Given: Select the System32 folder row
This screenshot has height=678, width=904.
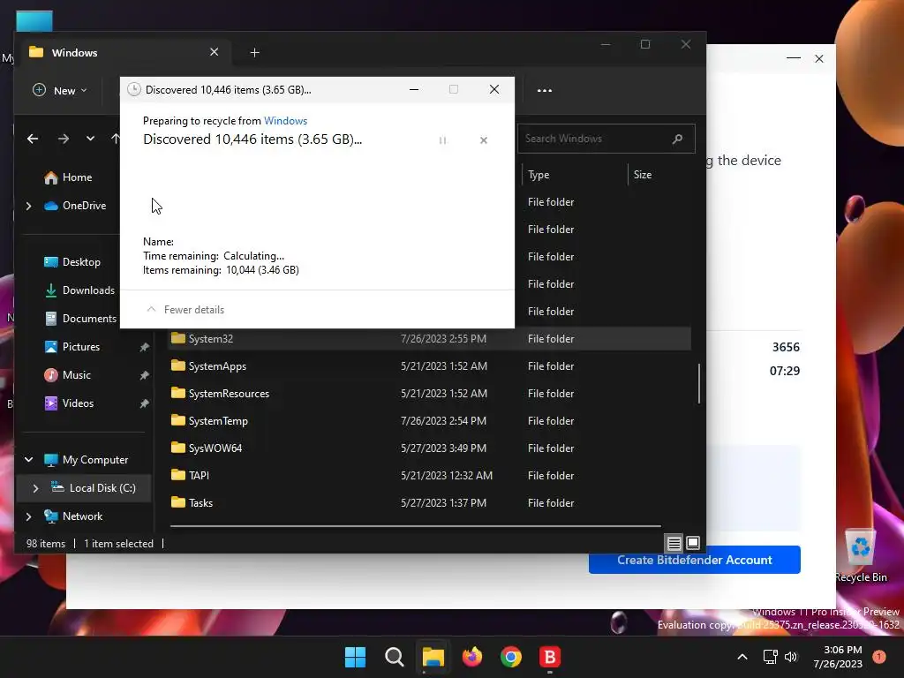Looking at the screenshot, I should [430, 338].
